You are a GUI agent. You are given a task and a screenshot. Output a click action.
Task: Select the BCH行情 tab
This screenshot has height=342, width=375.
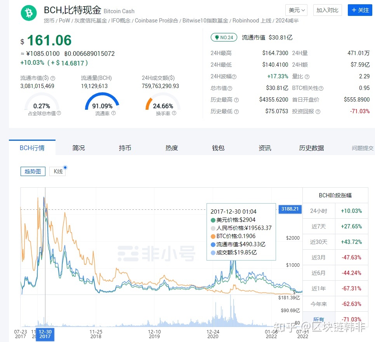[32, 148]
